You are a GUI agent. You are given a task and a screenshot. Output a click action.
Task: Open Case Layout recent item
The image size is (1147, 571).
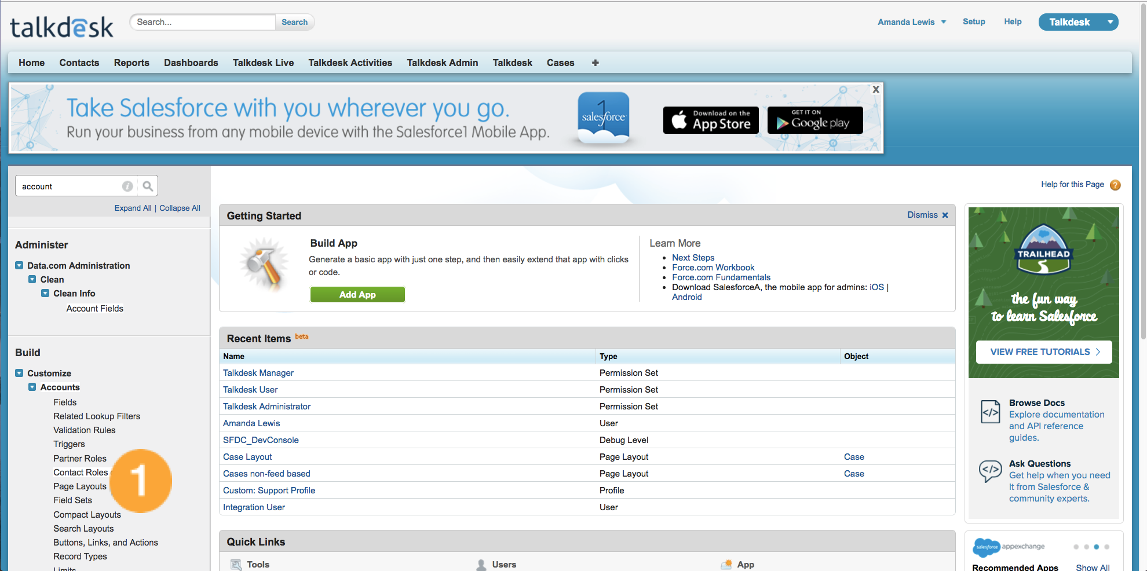[247, 457]
